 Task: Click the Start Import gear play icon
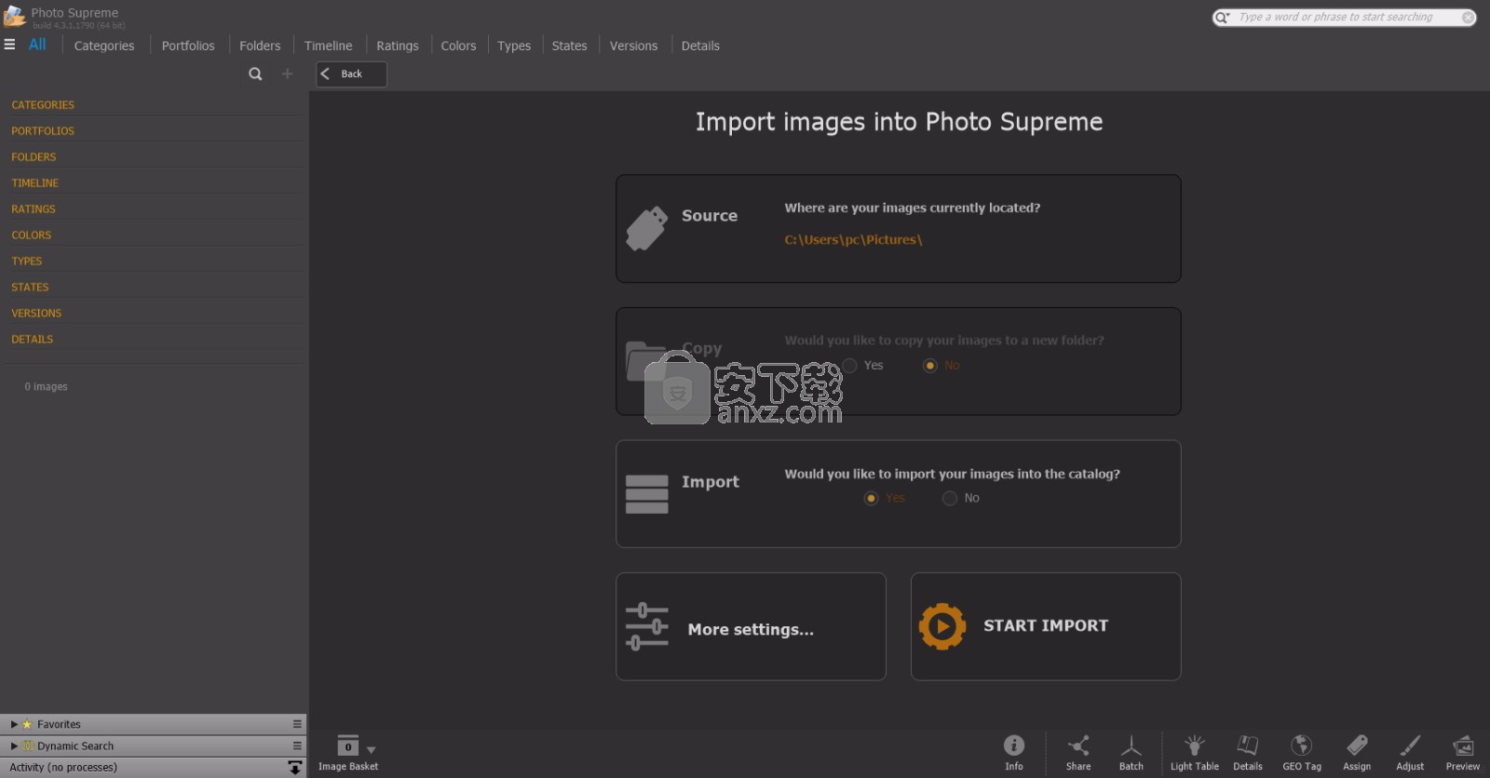pos(941,626)
